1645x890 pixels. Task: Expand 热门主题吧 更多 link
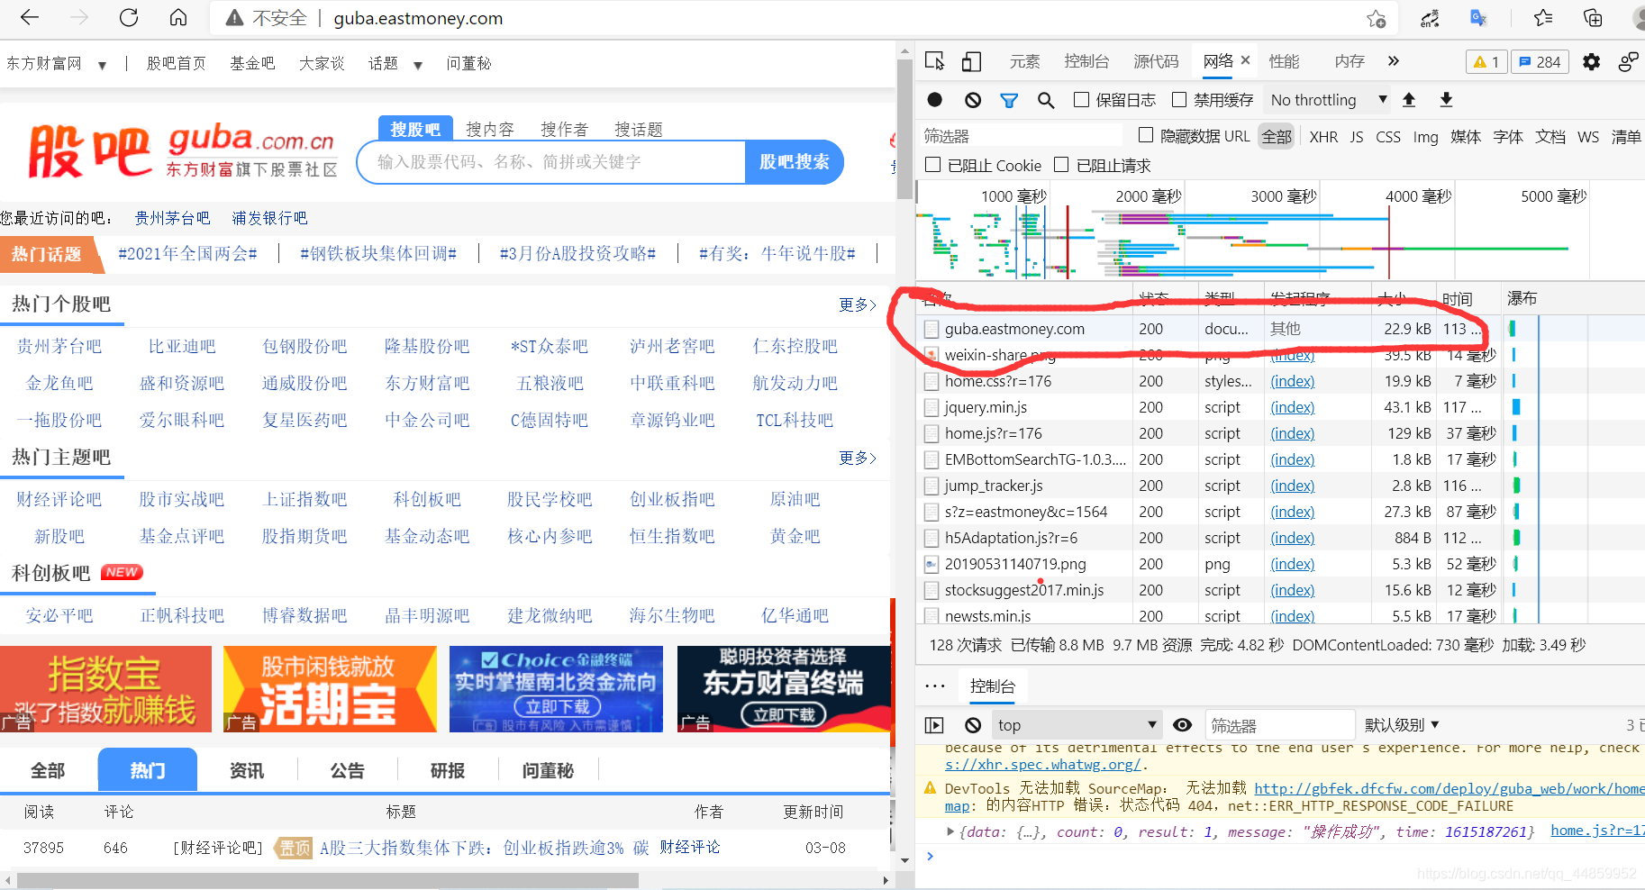click(x=857, y=458)
